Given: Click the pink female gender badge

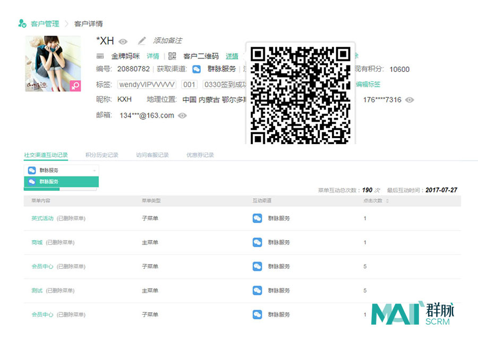Looking at the screenshot, I should 75,86.
